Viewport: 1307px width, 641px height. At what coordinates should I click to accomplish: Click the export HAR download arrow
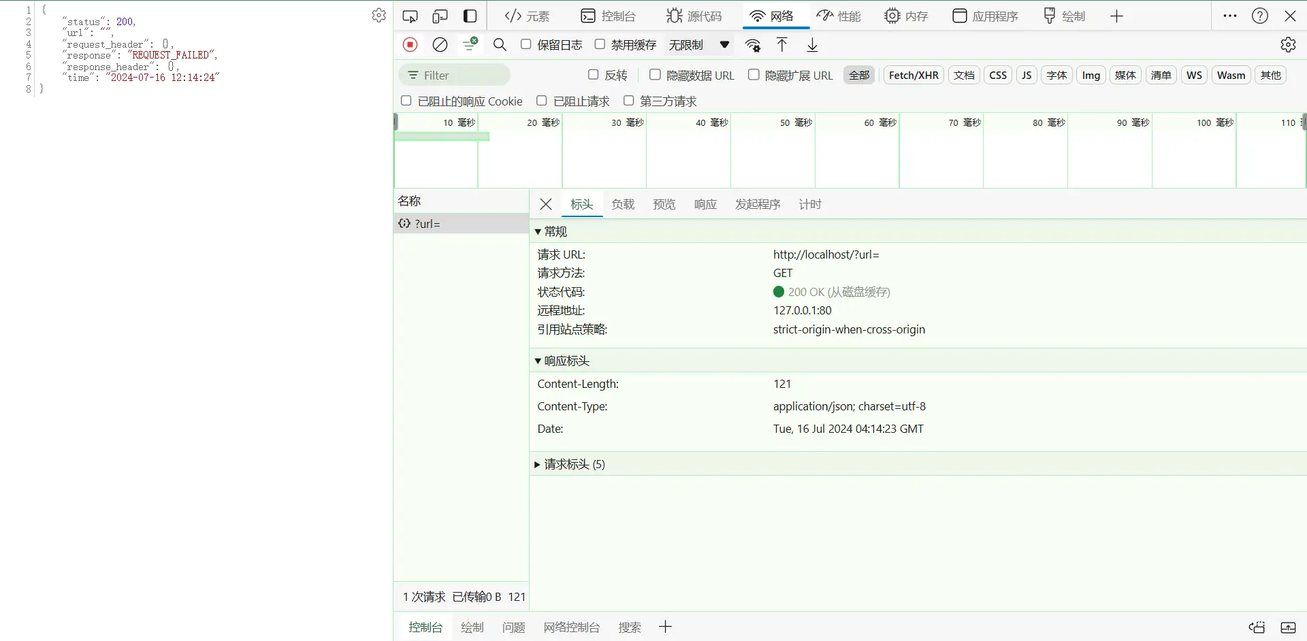(812, 45)
